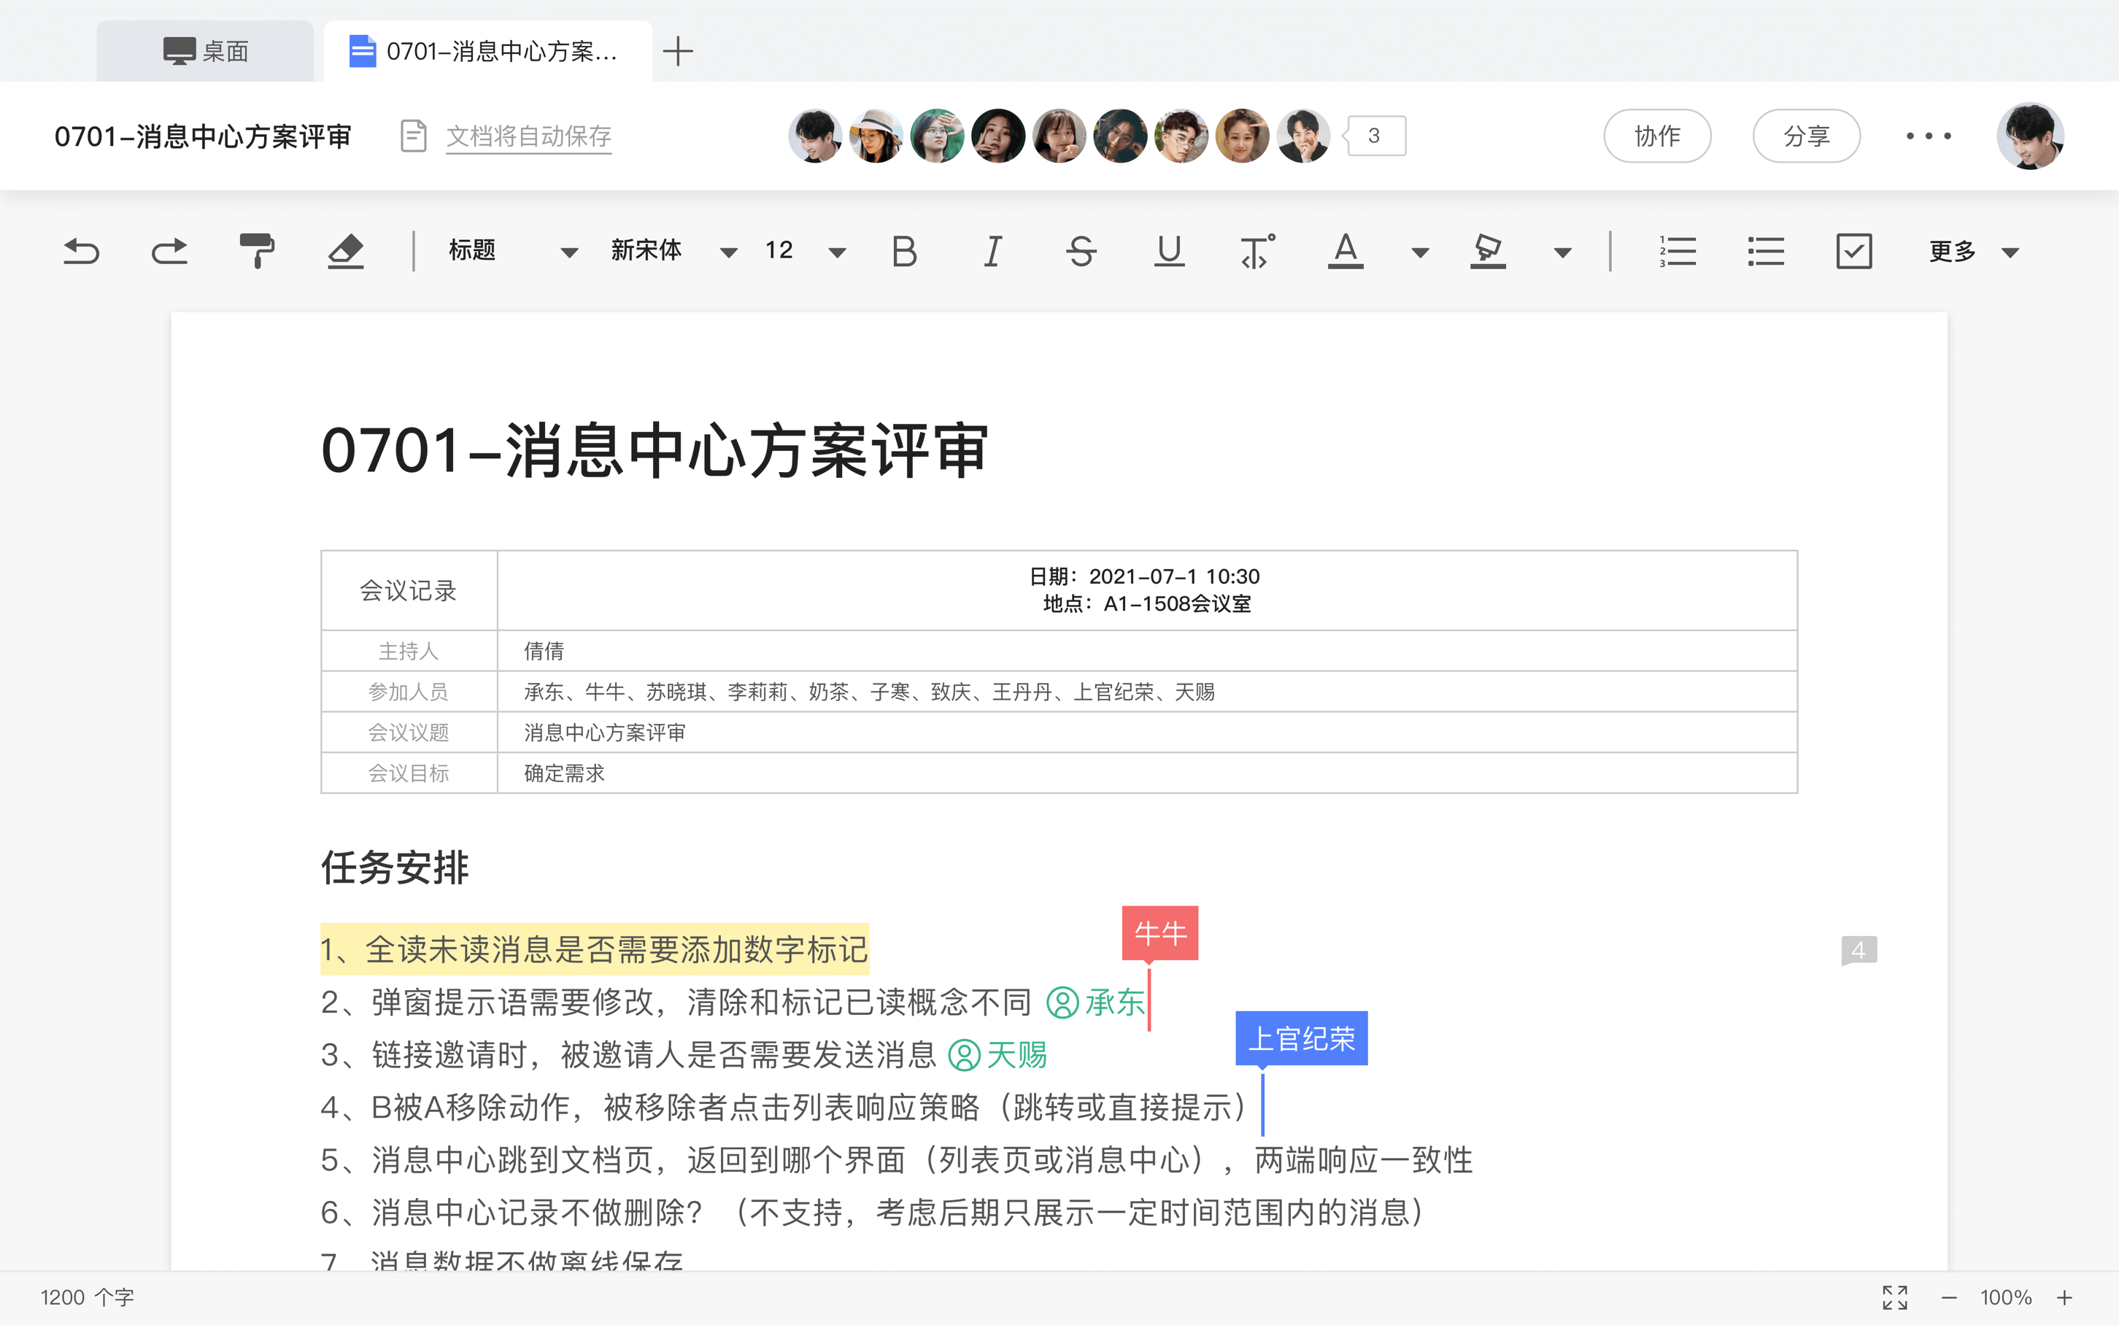Click the 协作 button
The width and height of the screenshot is (2119, 1325).
(1656, 136)
